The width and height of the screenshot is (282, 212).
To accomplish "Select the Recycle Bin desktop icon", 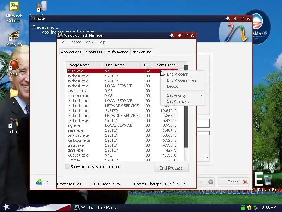I will click(268, 182).
